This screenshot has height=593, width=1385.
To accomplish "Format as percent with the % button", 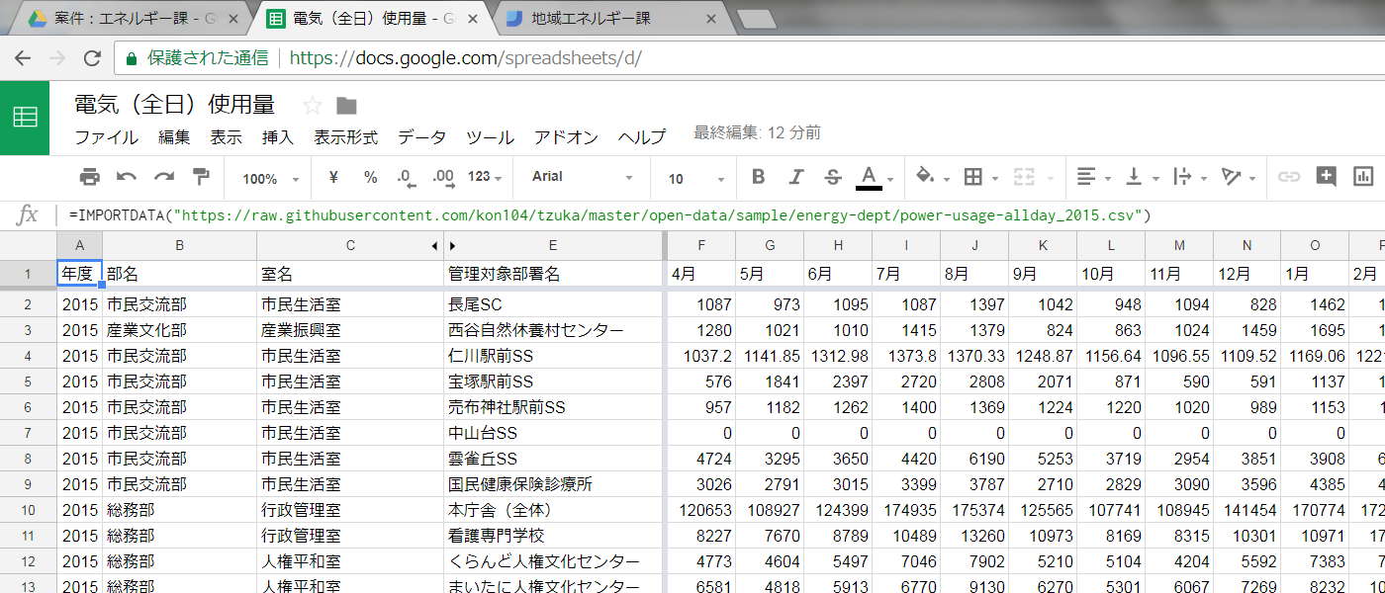I will (370, 178).
